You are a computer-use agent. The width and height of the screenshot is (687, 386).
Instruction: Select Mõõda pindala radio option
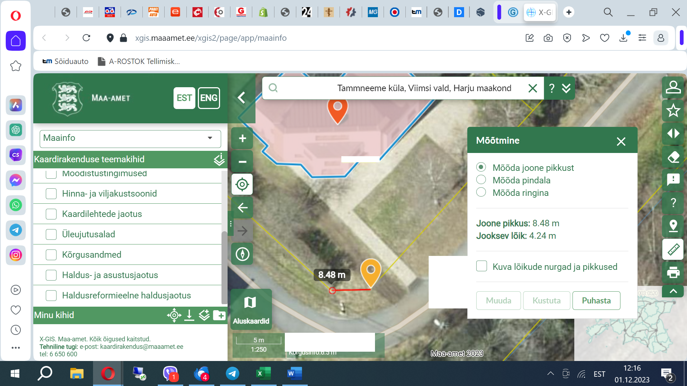point(481,180)
